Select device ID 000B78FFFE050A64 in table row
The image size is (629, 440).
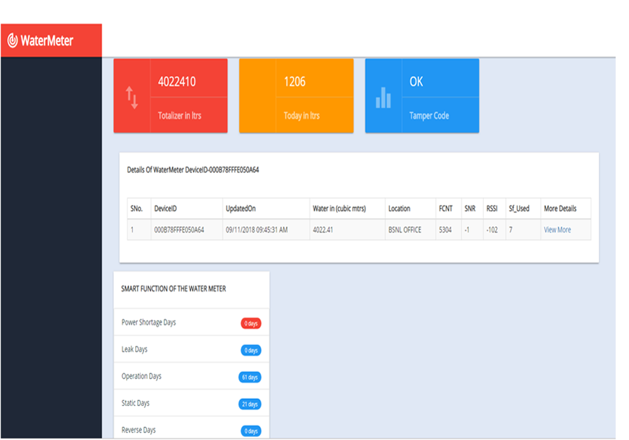(179, 230)
